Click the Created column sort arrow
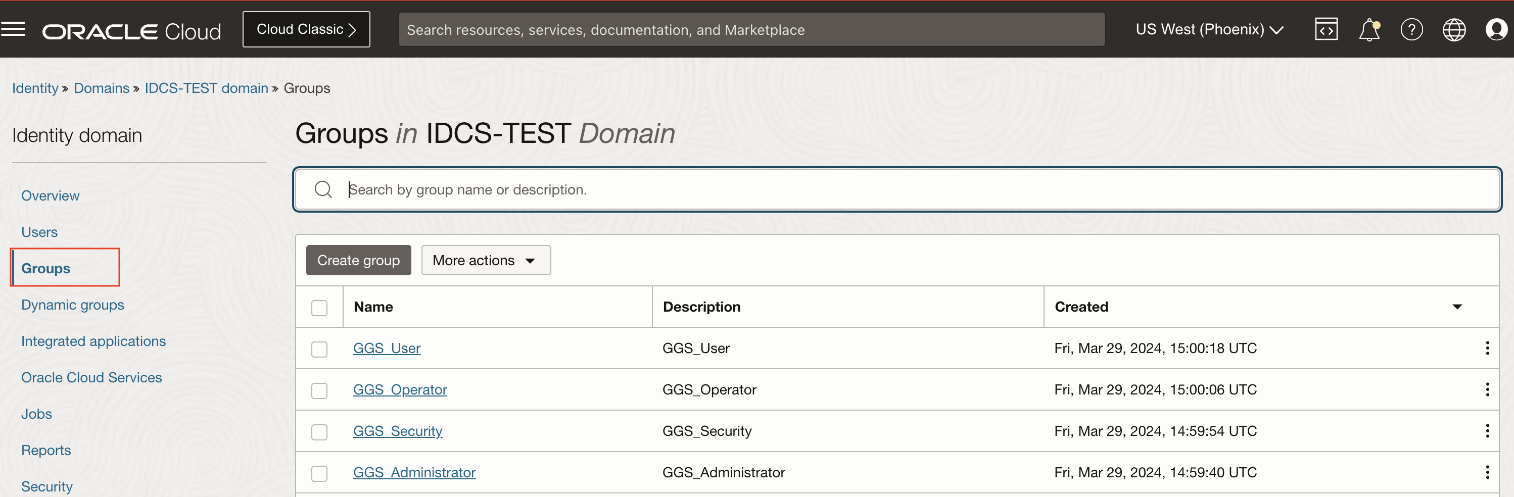1514x497 pixels. (1457, 307)
